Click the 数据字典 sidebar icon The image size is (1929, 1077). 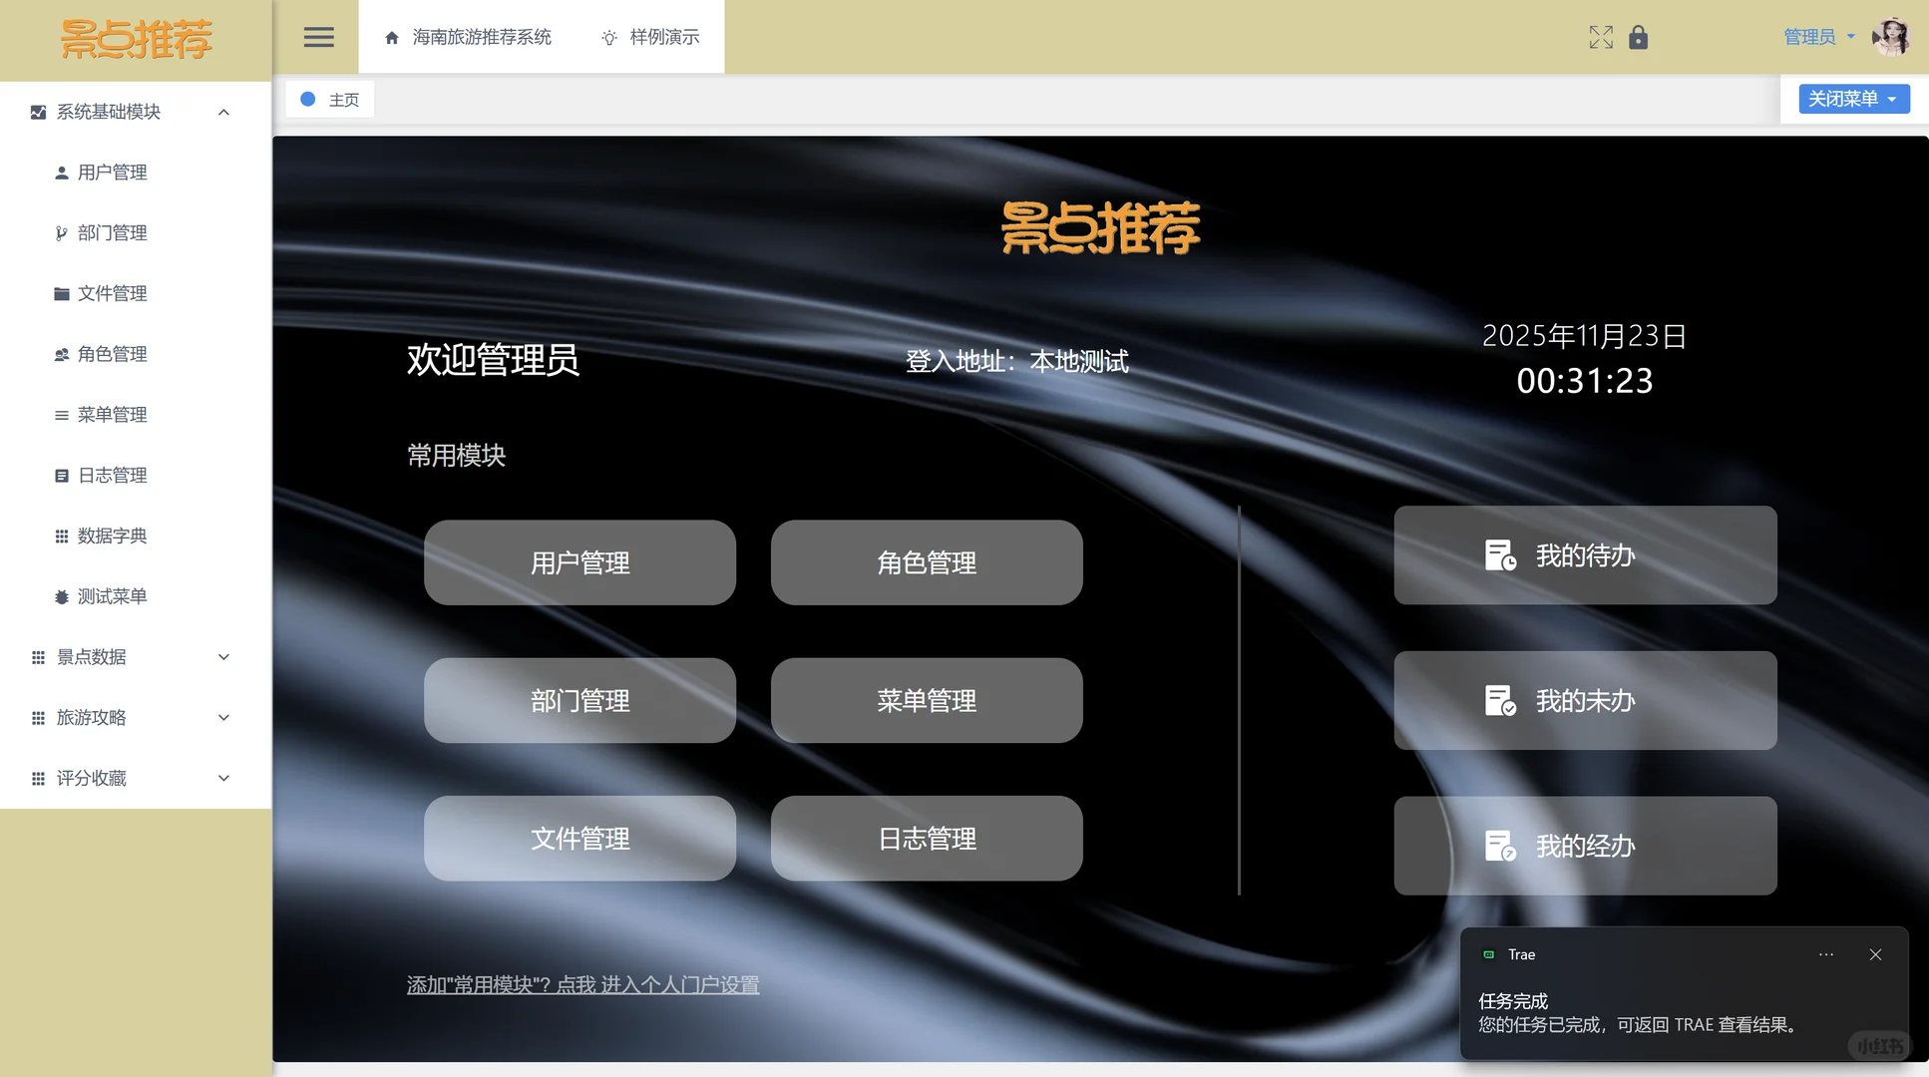(x=61, y=536)
